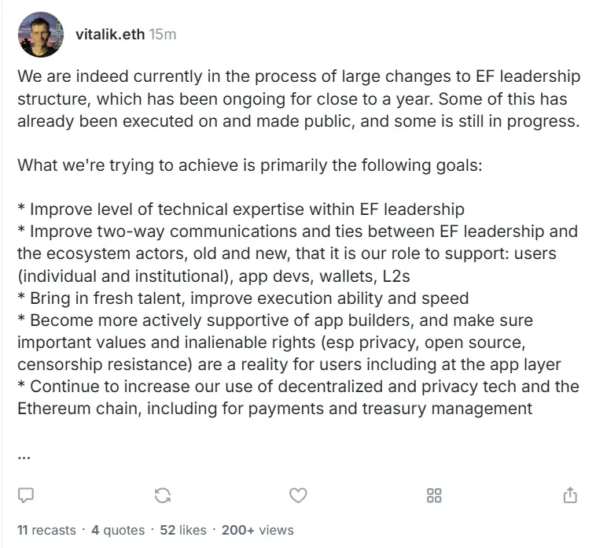This screenshot has height=548, width=607.
Task: Click the four-squares grid icon
Action: click(x=434, y=494)
